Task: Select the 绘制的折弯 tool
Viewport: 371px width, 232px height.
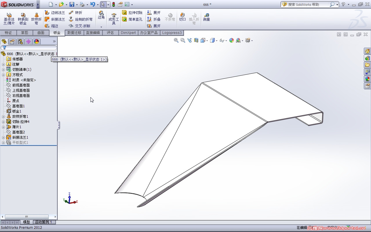Action: [81, 19]
